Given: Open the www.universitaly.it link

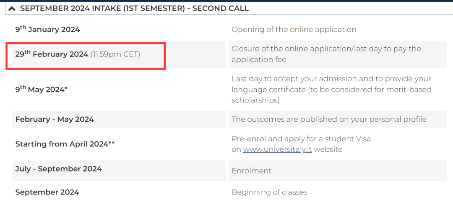Looking at the screenshot, I should coord(277,150).
